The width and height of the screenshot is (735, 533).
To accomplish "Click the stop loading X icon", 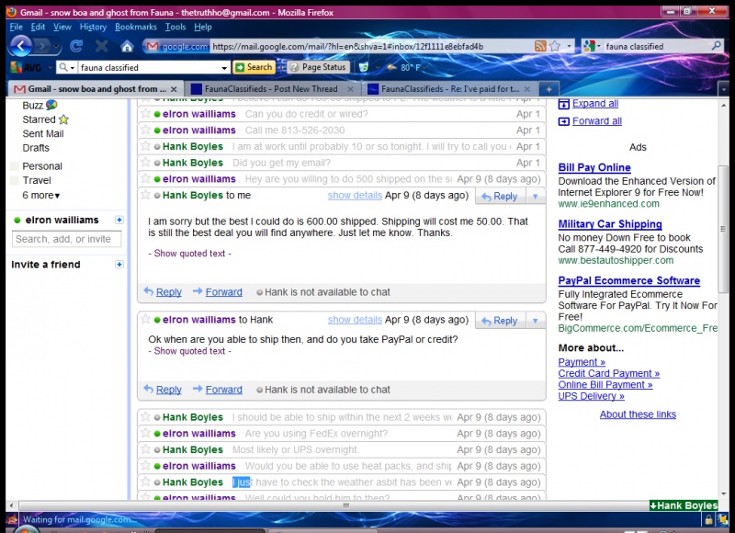I will [101, 46].
